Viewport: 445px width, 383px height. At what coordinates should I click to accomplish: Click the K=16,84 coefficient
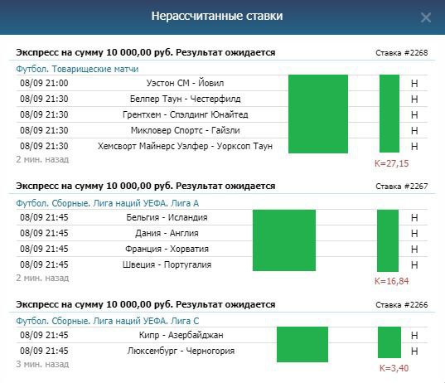click(392, 281)
